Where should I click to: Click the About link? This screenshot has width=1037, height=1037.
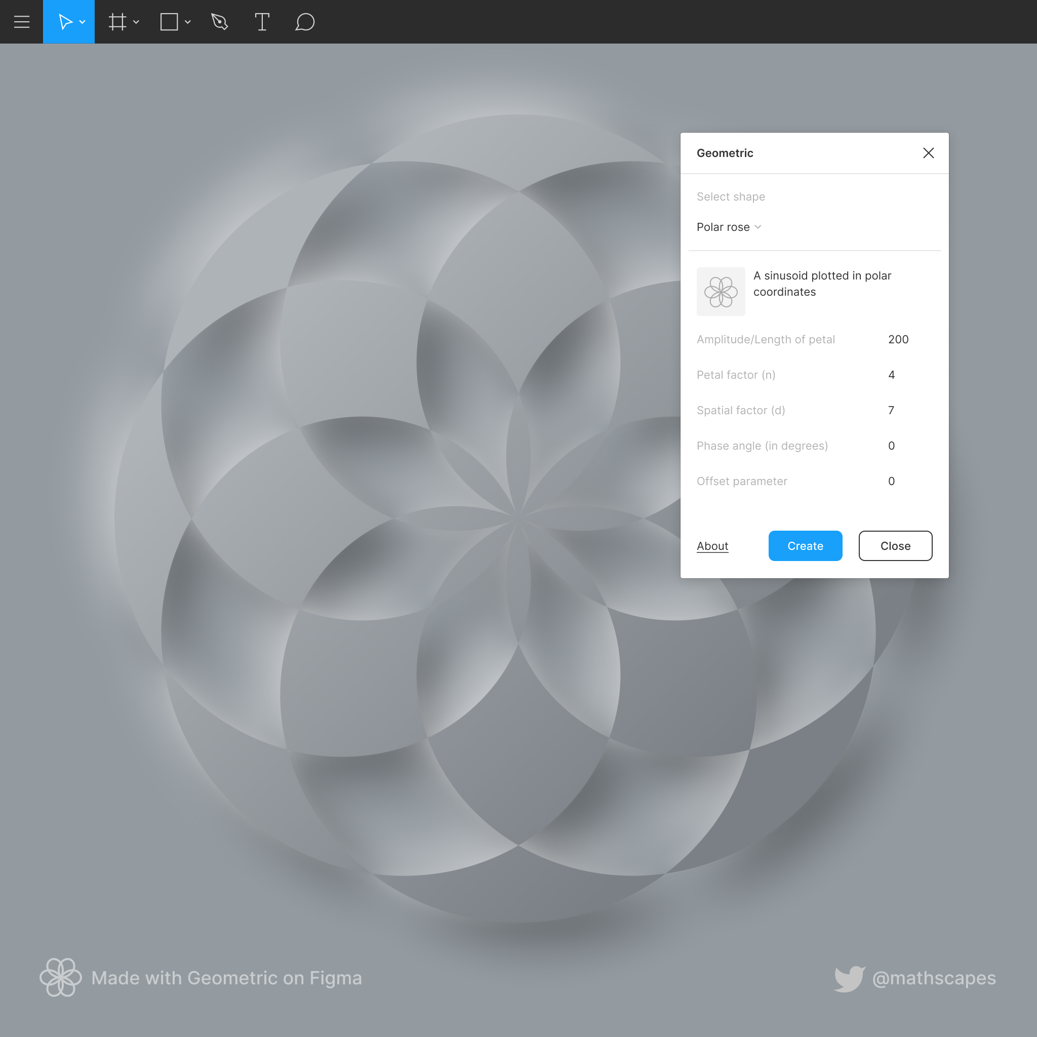pyautogui.click(x=712, y=545)
